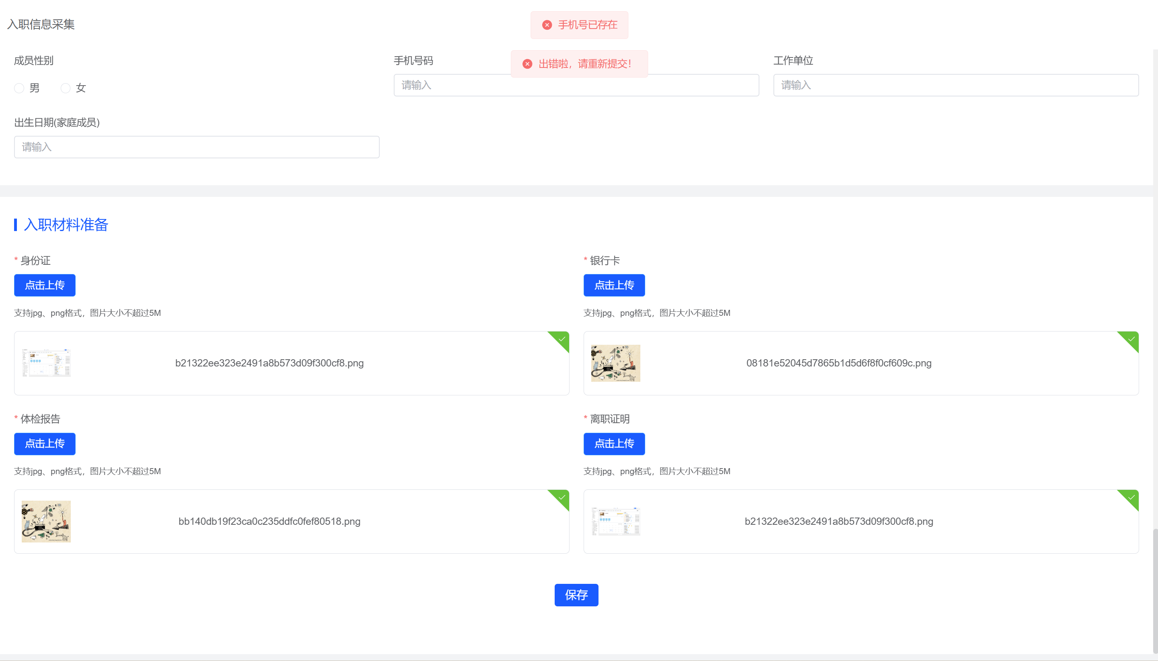Click error icon in 出错啦 alert message
Viewport: 1158px width, 661px height.
(527, 64)
